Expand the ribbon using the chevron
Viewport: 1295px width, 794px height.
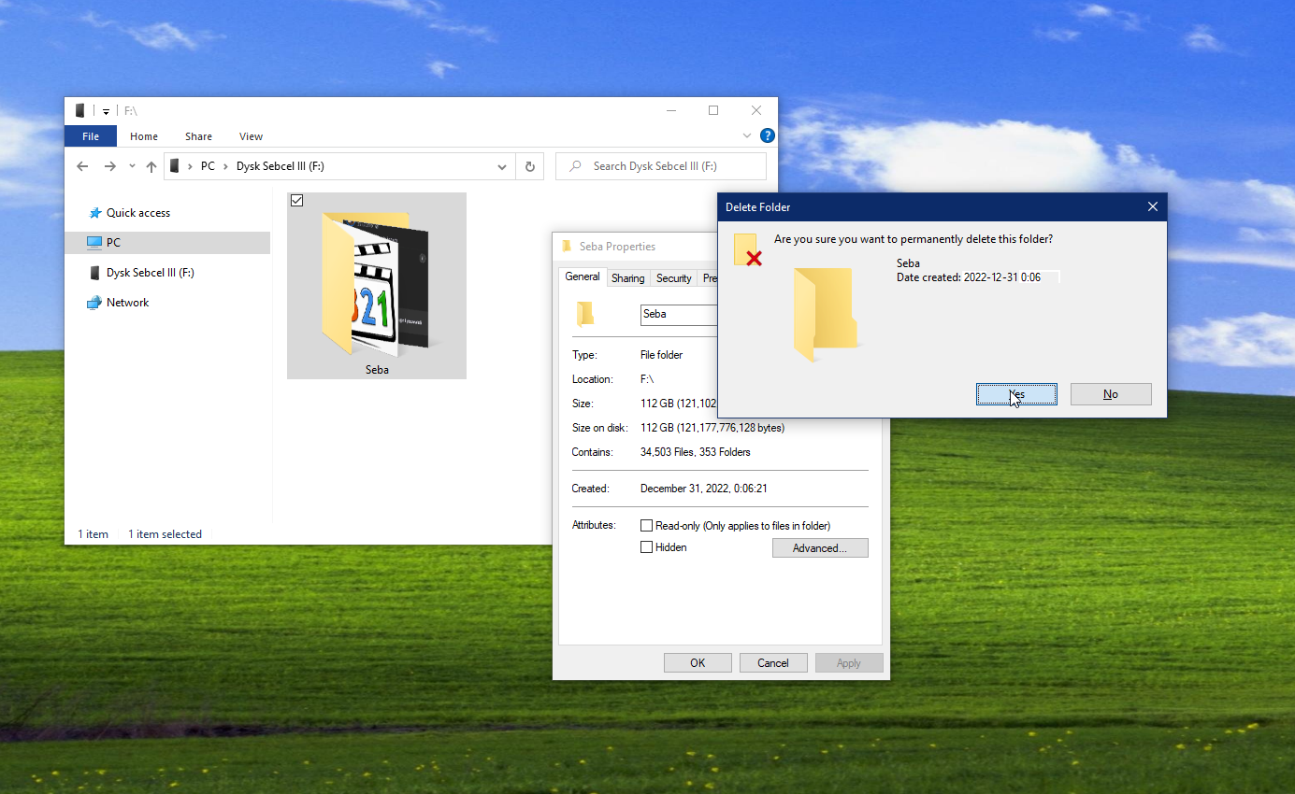pyautogui.click(x=747, y=136)
